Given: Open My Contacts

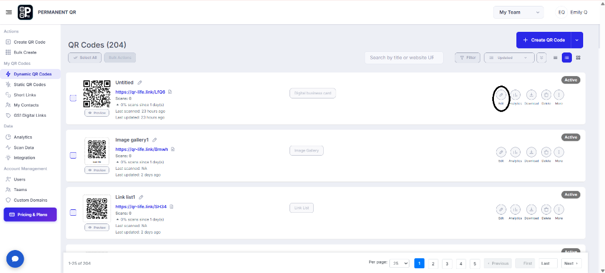Looking at the screenshot, I should pos(26,105).
